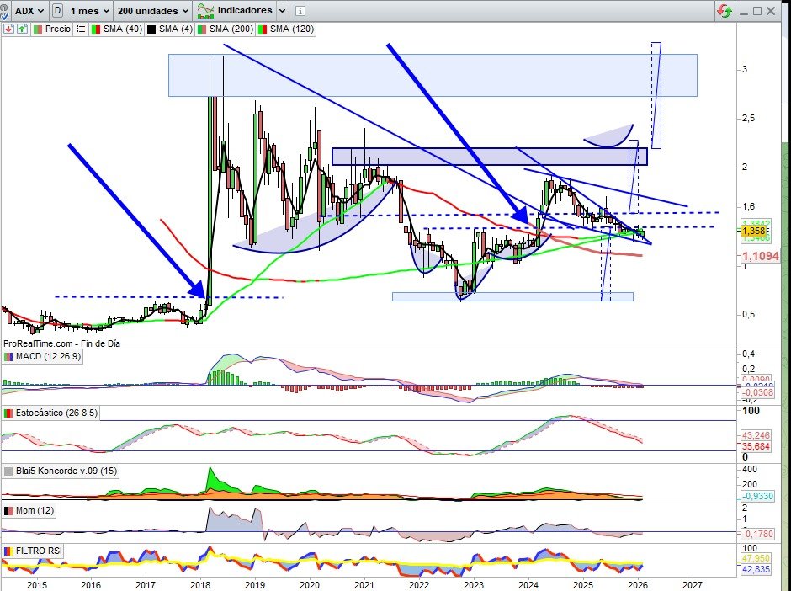Screen dimensions: 791x591
Task: Click the SMA (40) indicator label
Action: coord(123,29)
